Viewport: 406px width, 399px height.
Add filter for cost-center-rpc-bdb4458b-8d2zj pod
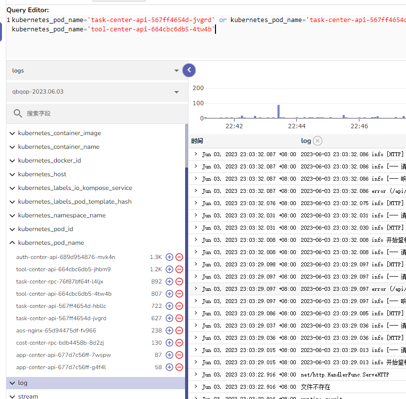(x=169, y=342)
